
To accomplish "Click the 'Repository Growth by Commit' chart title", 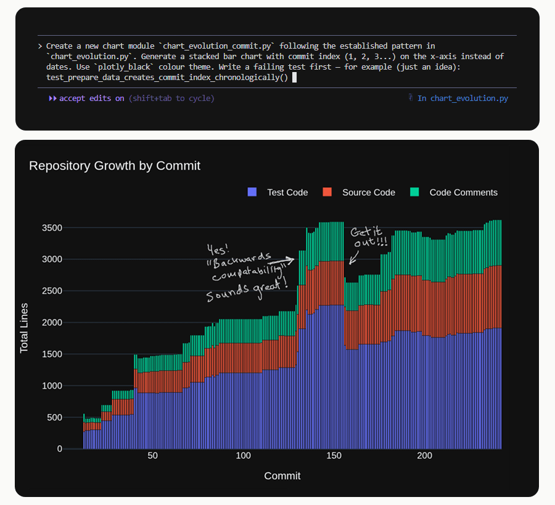I will click(x=115, y=166).
